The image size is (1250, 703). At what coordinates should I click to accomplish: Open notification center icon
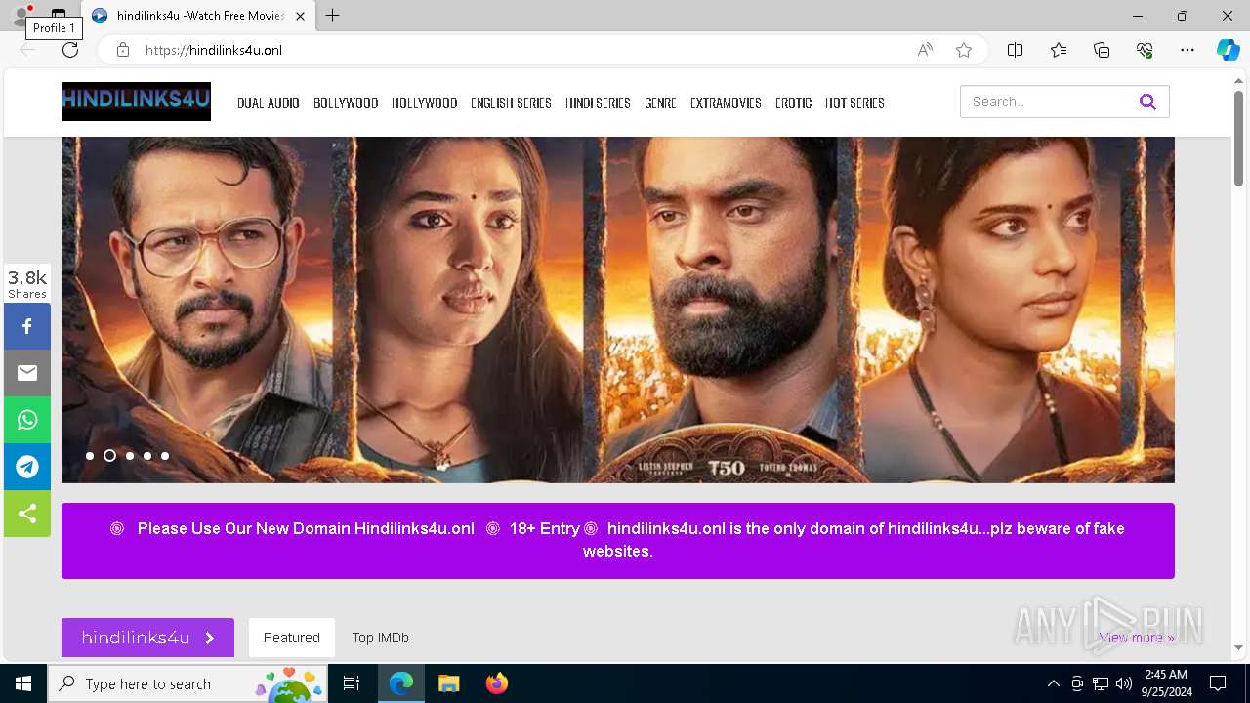coord(1218,683)
